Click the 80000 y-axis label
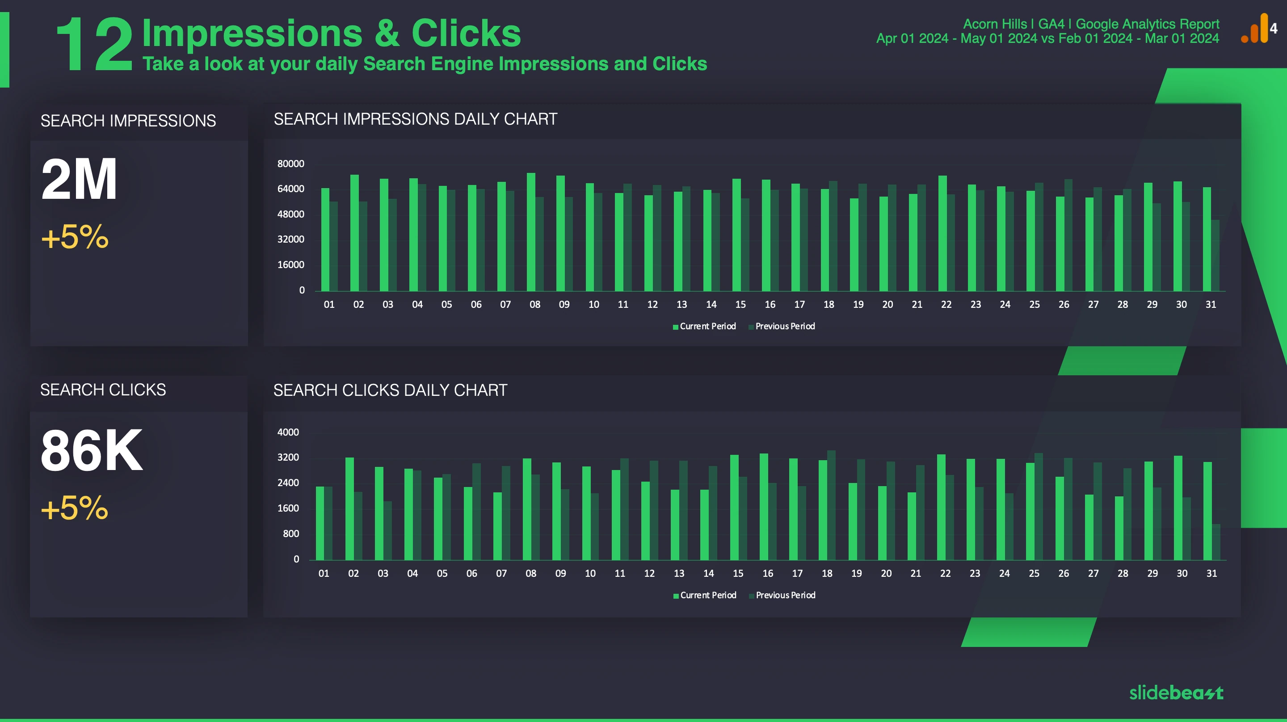 click(x=290, y=164)
